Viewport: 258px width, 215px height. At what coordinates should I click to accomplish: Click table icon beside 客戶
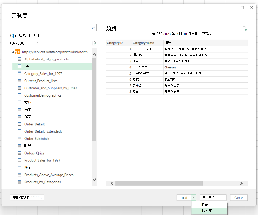[x=20, y=102]
